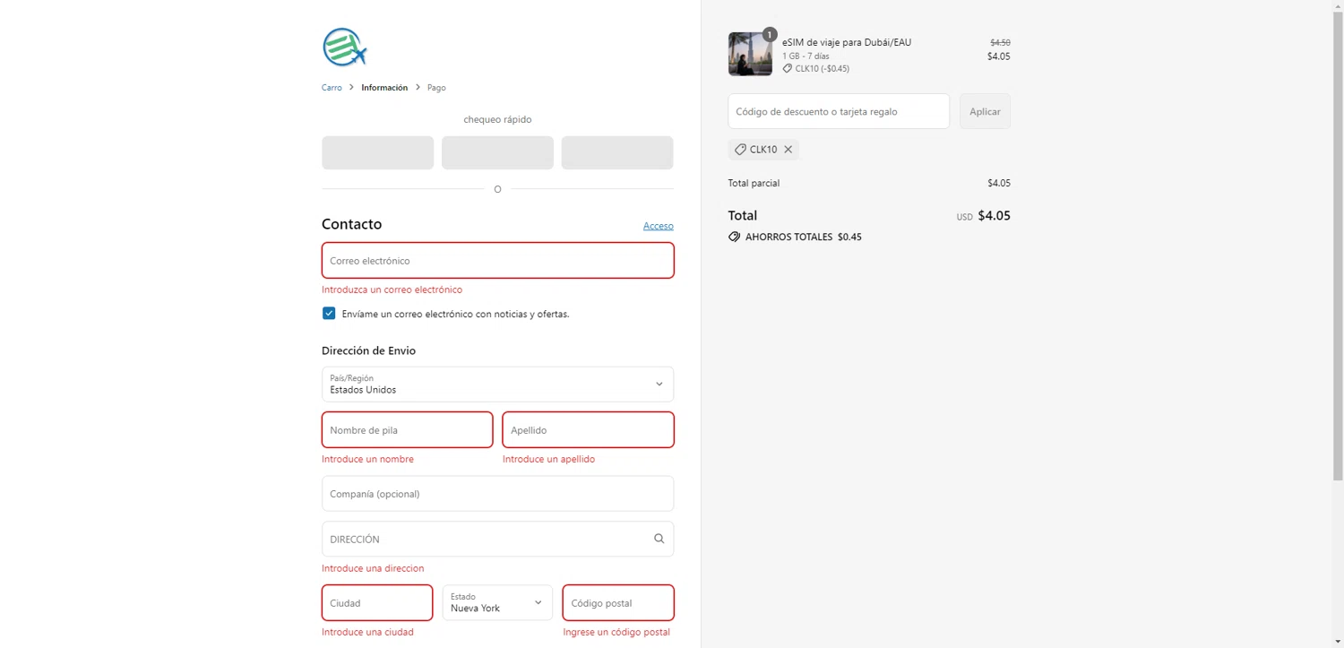Select the Pago breadcrumb step

click(436, 88)
